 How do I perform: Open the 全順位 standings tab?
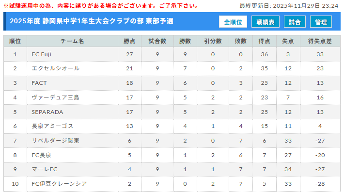pyautogui.click(x=233, y=22)
